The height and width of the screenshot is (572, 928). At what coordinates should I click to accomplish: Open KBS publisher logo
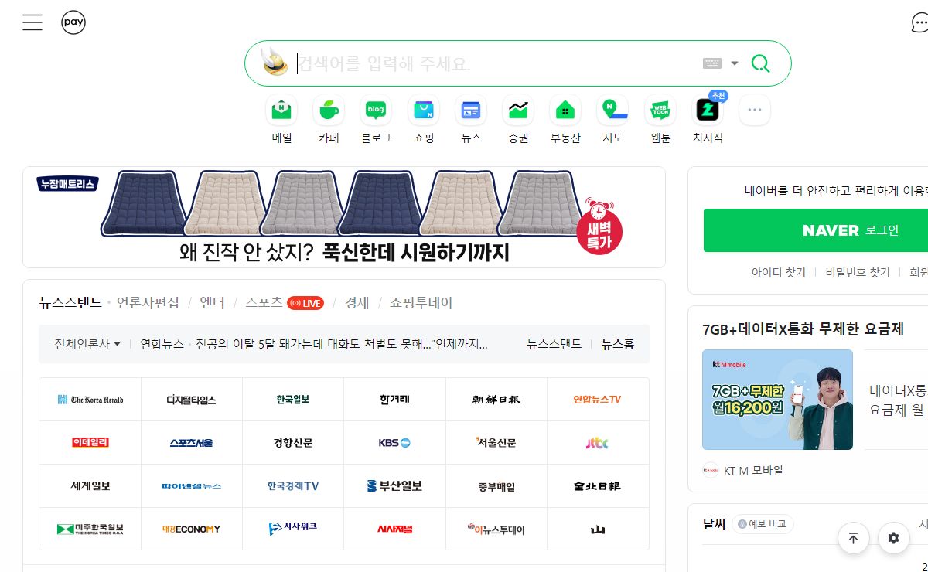[394, 443]
